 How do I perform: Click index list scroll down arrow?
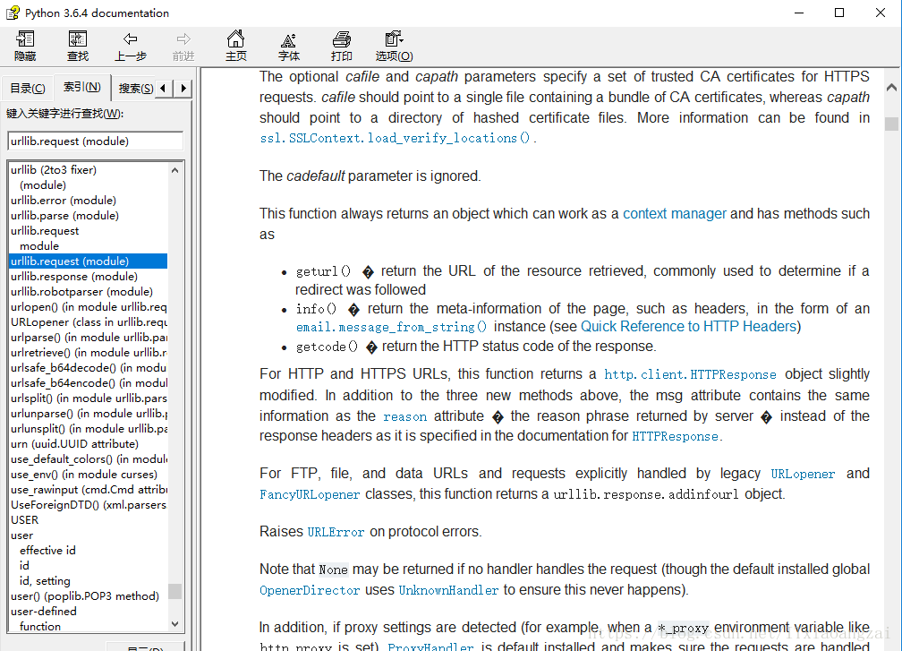[x=174, y=624]
